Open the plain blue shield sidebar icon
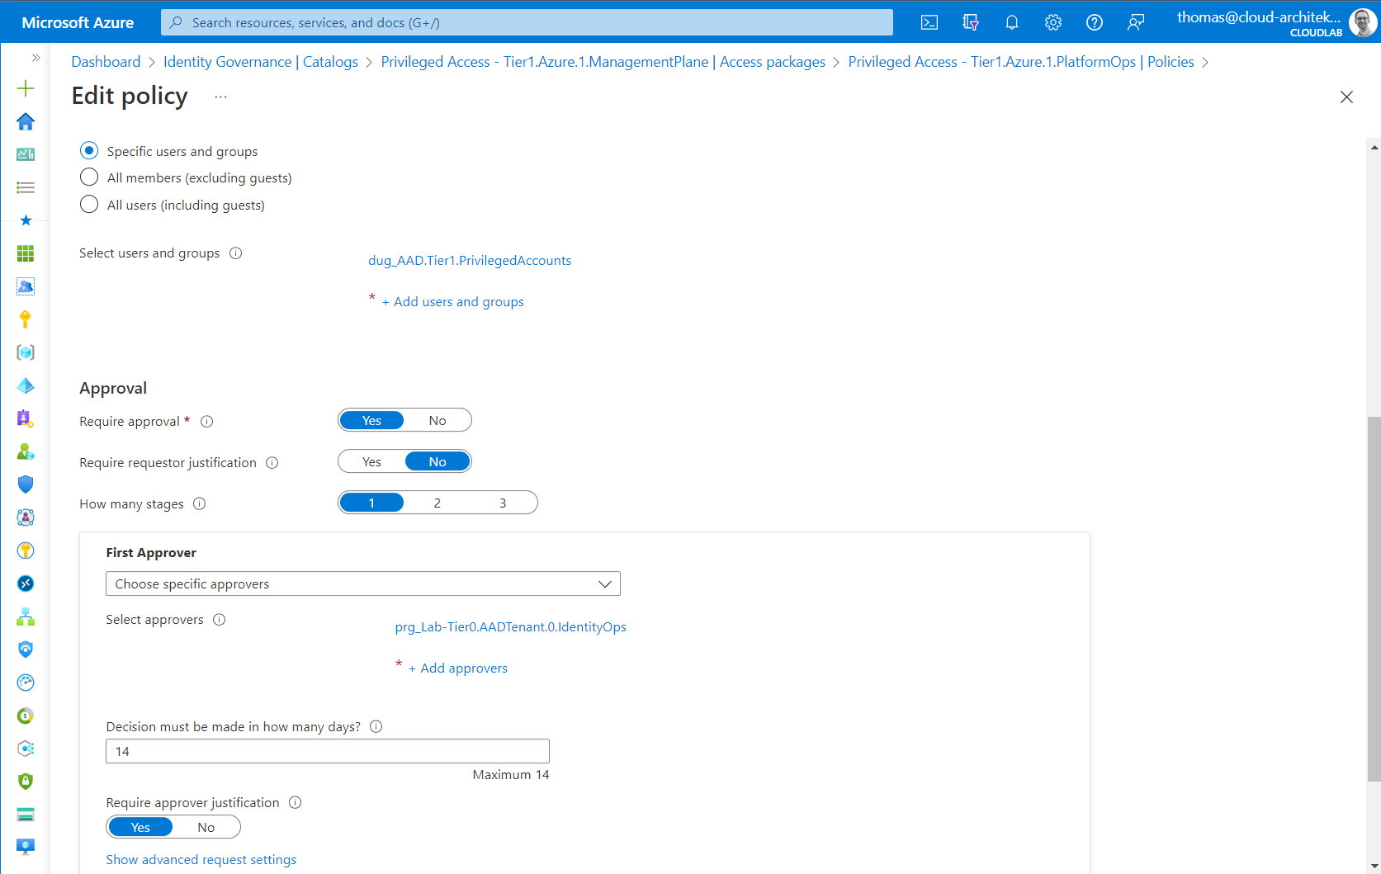The image size is (1381, 874). coord(26,484)
